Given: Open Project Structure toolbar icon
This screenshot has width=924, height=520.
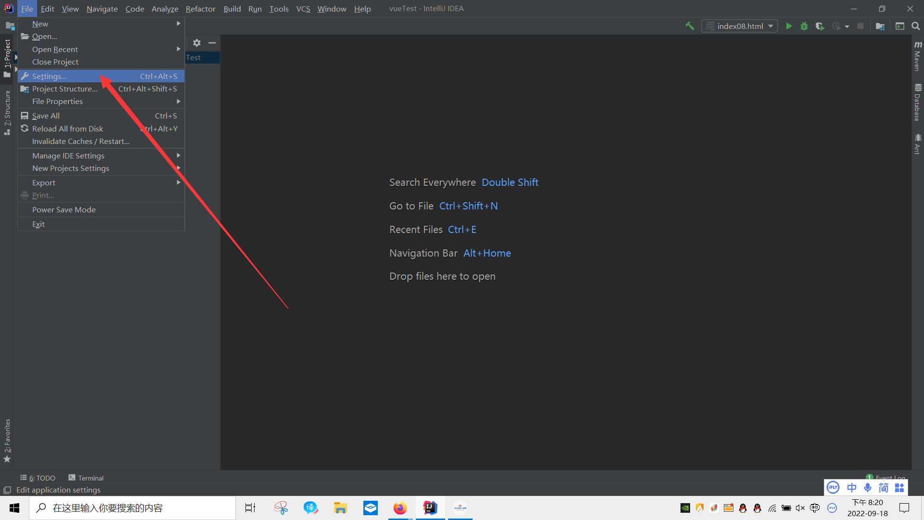Looking at the screenshot, I should (x=880, y=26).
